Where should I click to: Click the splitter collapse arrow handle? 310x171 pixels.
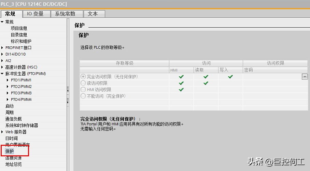(68, 90)
